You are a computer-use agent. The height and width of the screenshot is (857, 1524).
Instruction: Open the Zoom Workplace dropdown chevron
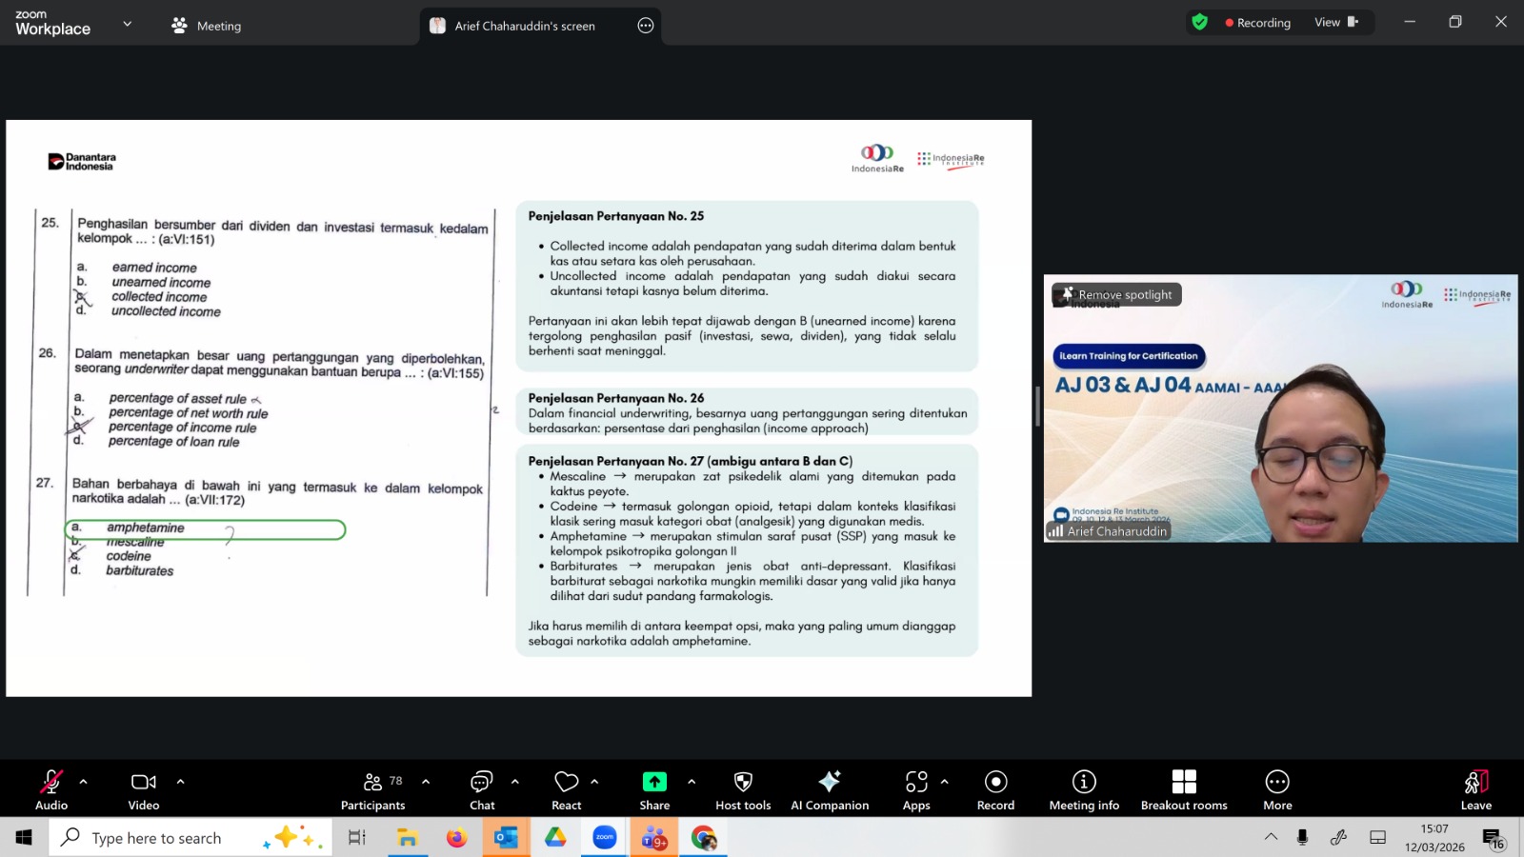click(x=128, y=24)
